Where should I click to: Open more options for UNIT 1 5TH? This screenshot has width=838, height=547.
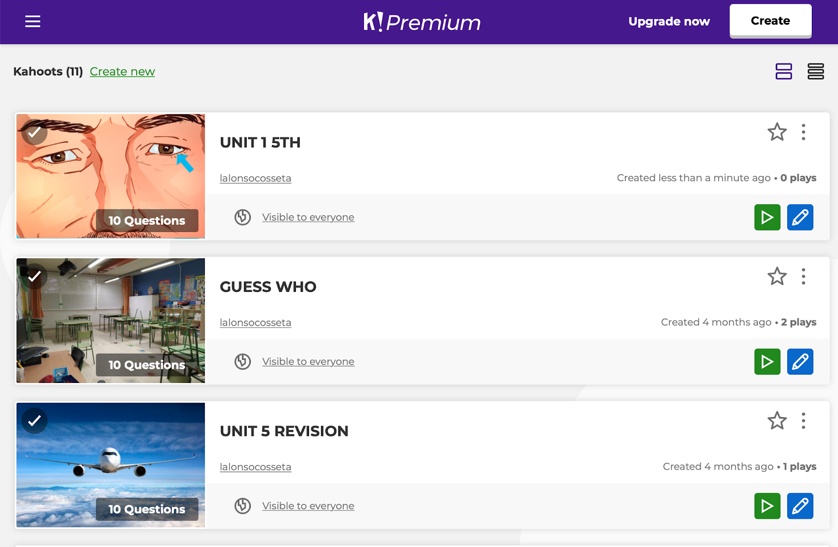[x=803, y=132]
